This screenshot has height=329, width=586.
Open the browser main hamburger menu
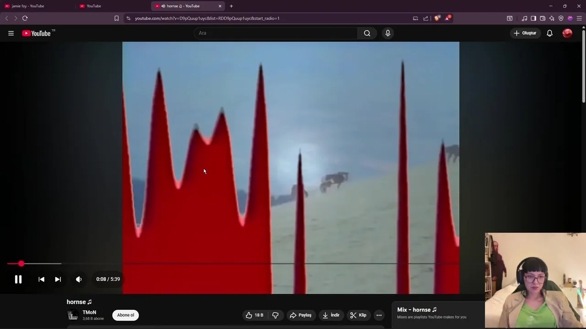[579, 18]
